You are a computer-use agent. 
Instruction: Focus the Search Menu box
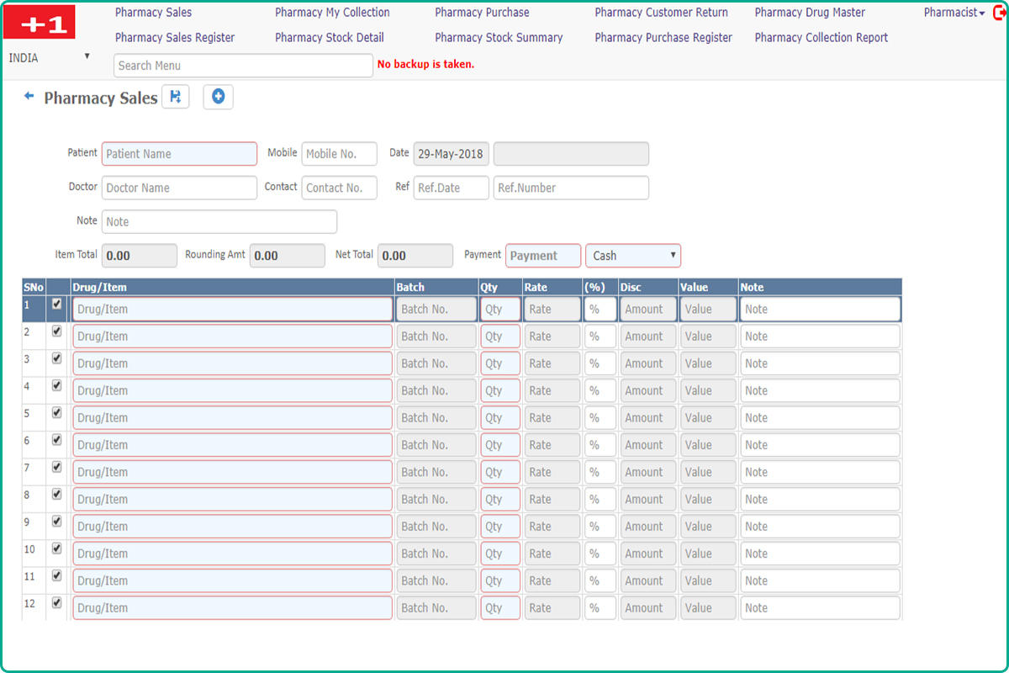click(243, 66)
